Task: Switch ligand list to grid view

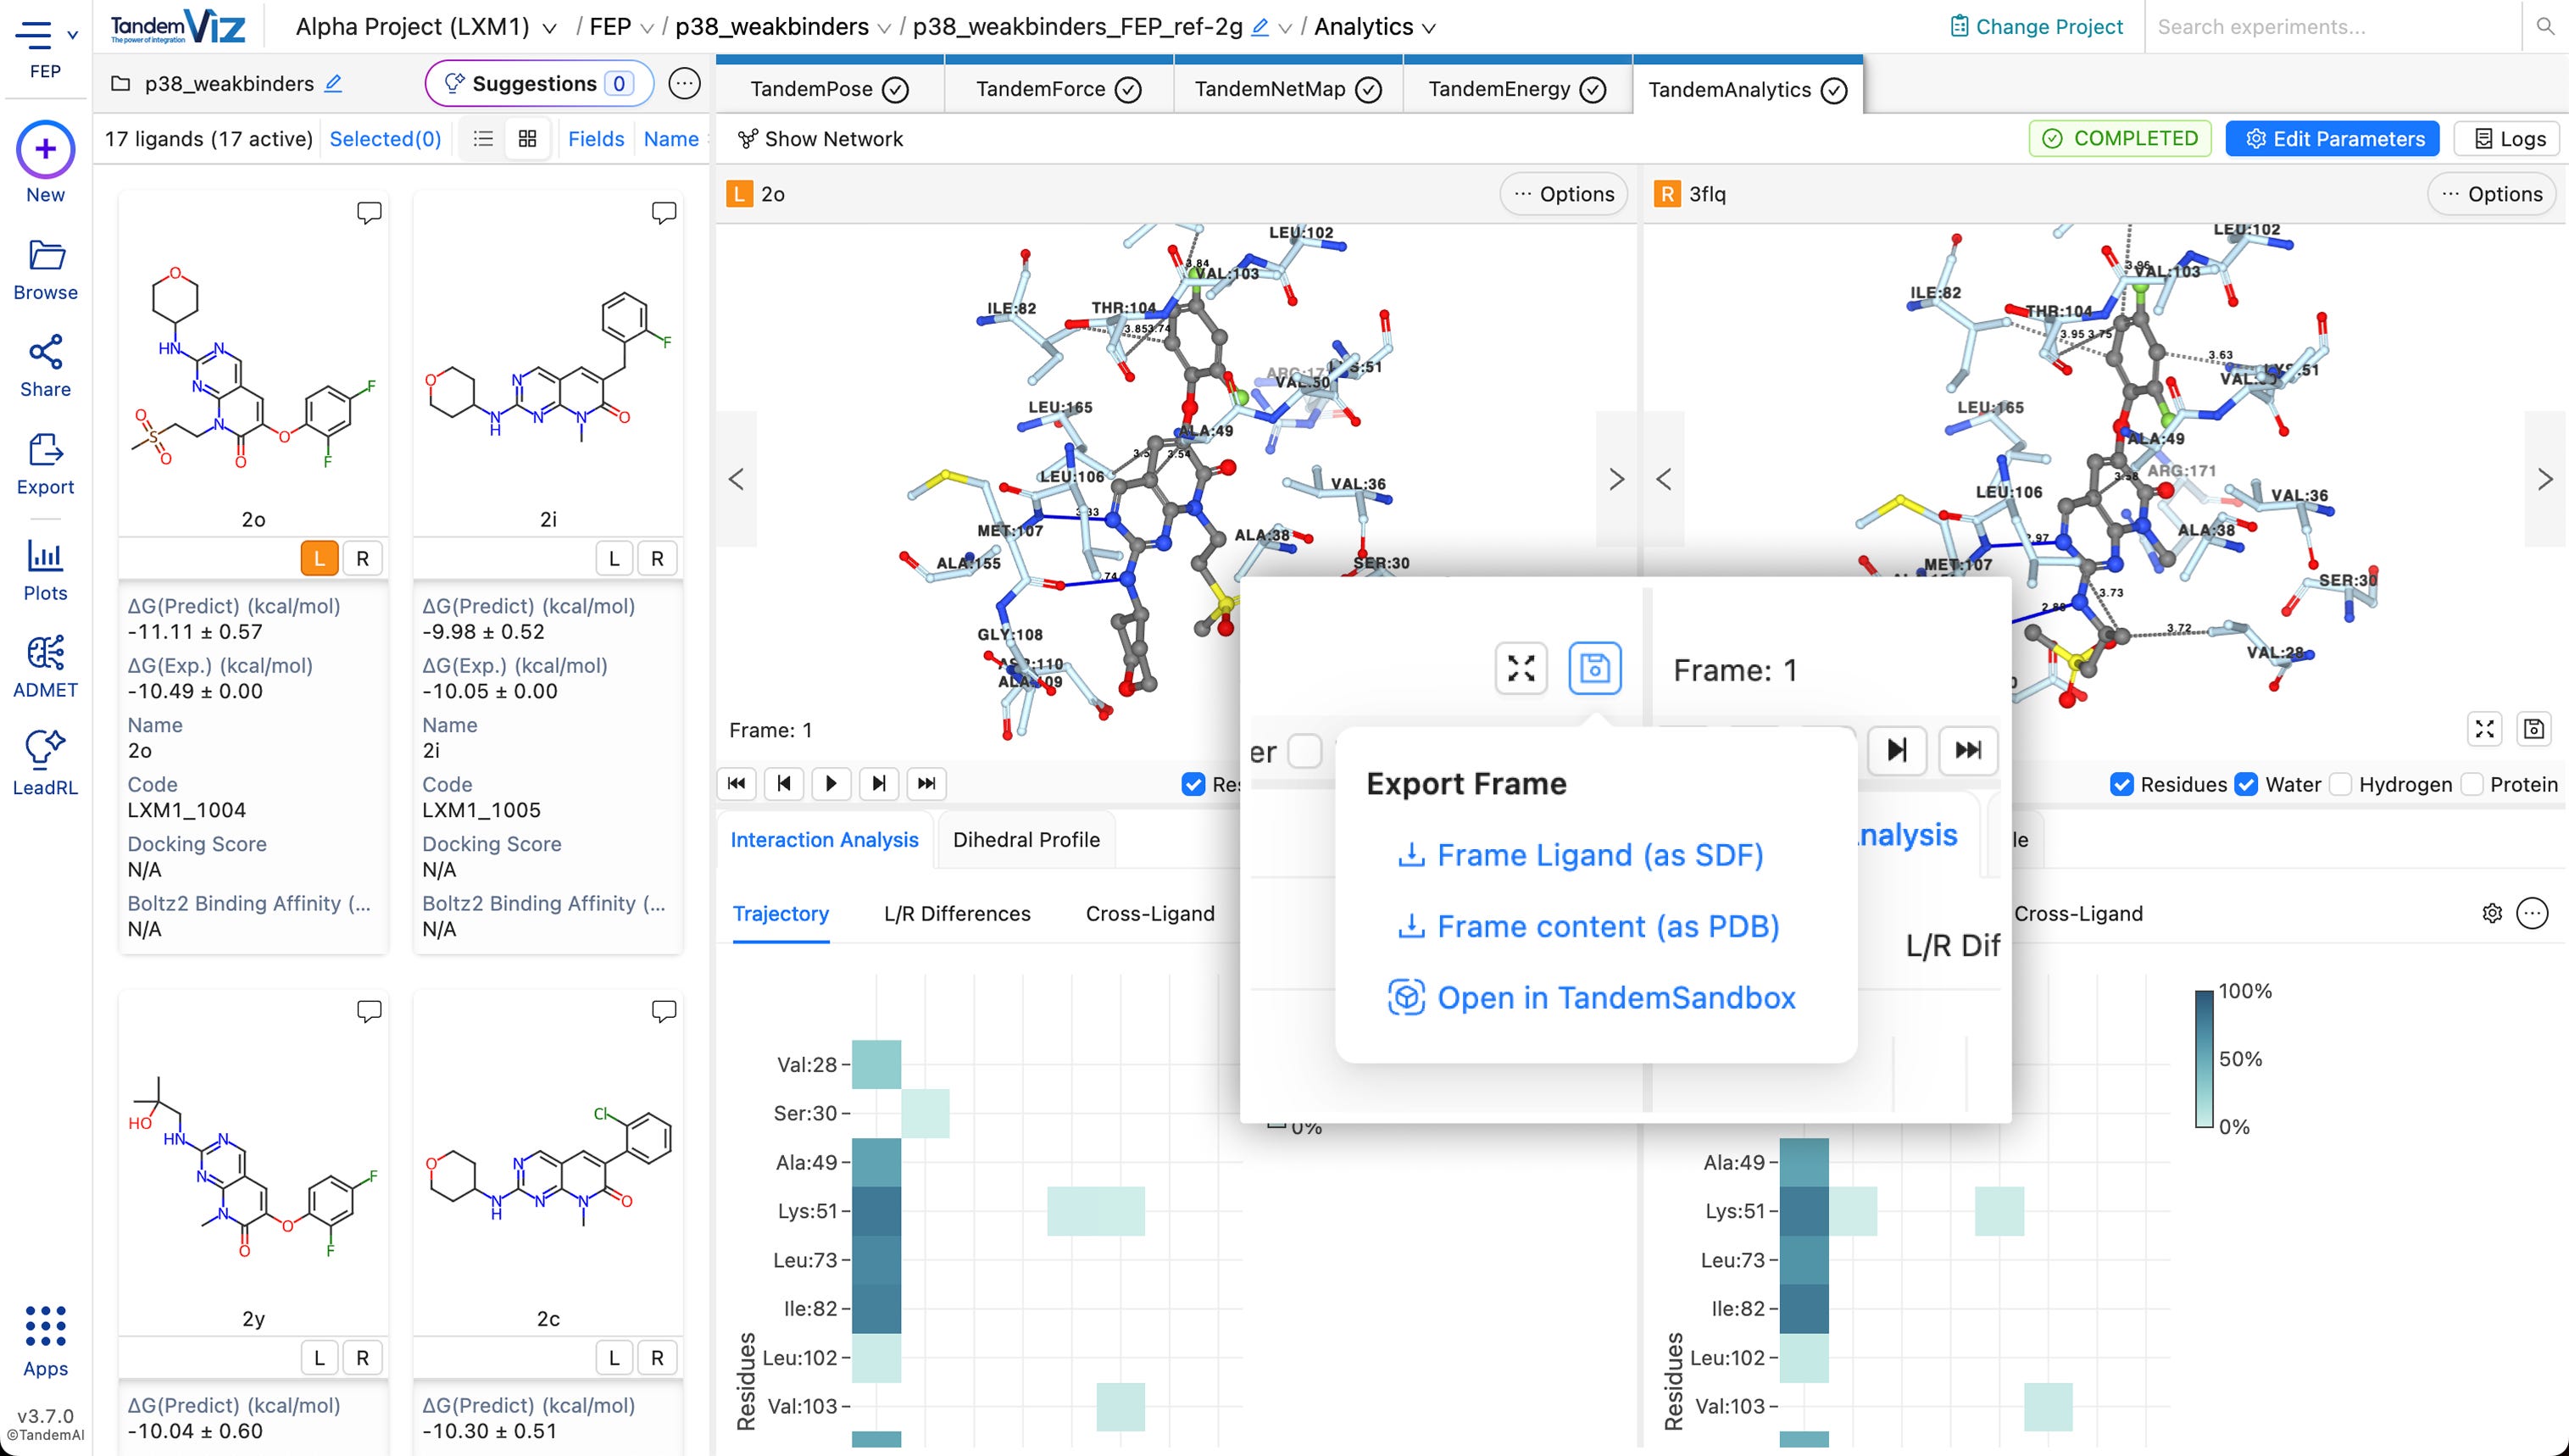Action: pyautogui.click(x=527, y=139)
